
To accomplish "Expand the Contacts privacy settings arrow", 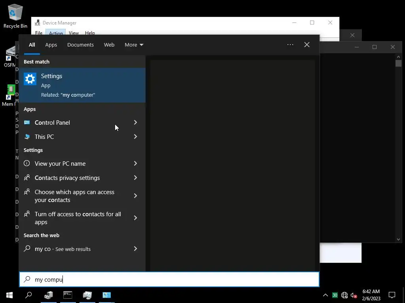I will coord(135,178).
